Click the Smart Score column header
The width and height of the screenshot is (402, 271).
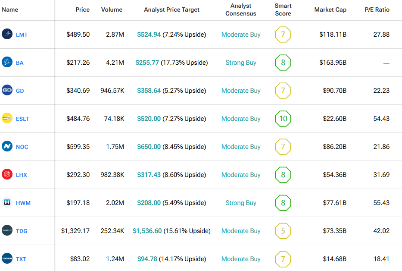tap(283, 9)
